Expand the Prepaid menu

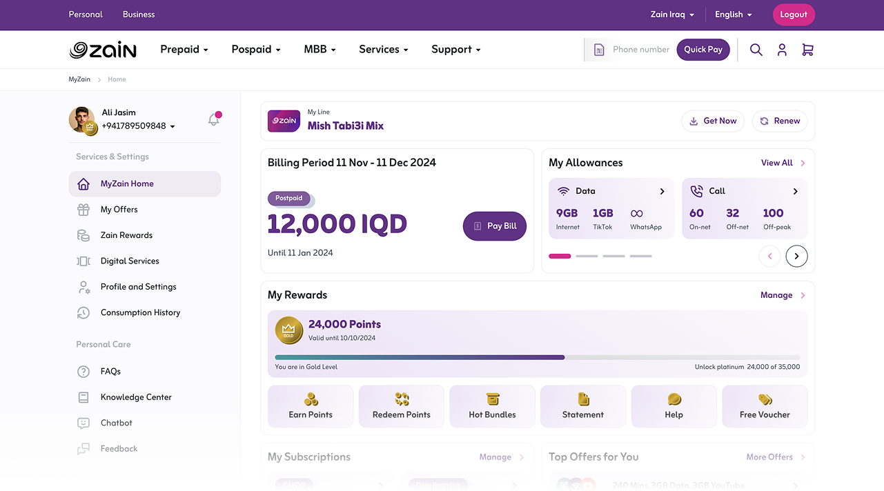pos(184,50)
